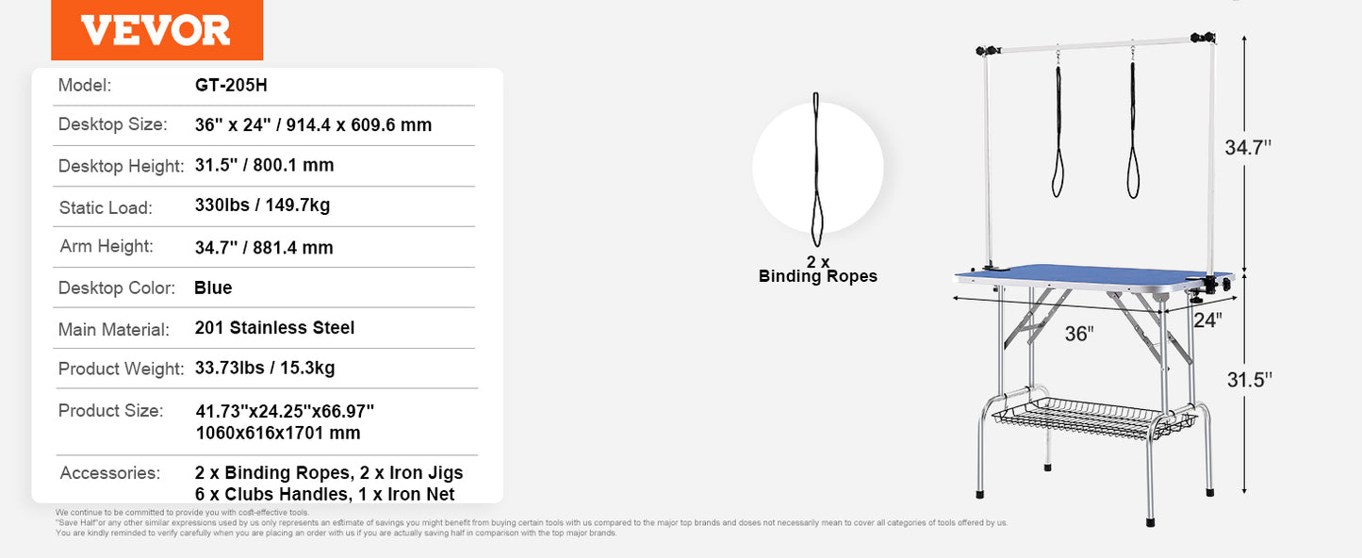
Task: Click the Accessories list text
Action: (x=329, y=484)
